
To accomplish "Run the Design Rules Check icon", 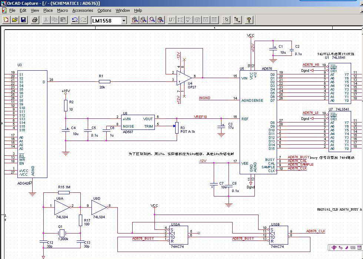I will tap(189, 20).
